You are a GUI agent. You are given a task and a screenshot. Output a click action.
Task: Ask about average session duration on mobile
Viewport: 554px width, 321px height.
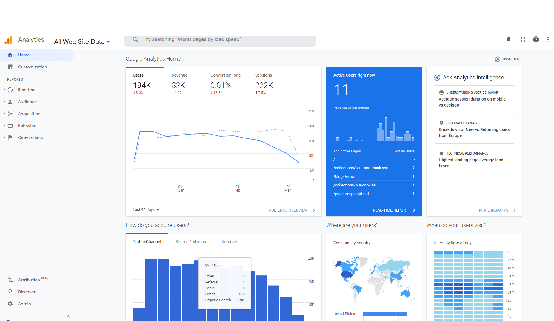click(x=474, y=99)
